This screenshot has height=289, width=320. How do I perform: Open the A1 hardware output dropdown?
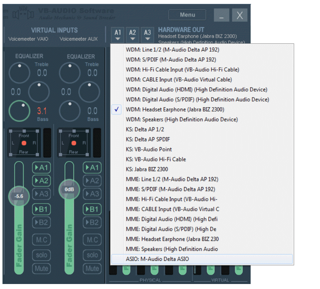tap(118, 35)
